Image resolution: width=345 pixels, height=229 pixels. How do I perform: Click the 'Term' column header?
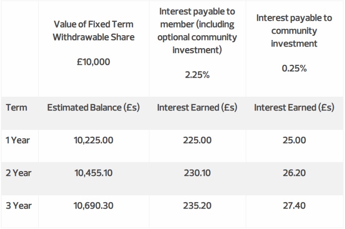(x=16, y=108)
